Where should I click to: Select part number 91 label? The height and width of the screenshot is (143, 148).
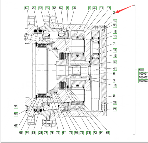pyautogui.click(x=16, y=106)
